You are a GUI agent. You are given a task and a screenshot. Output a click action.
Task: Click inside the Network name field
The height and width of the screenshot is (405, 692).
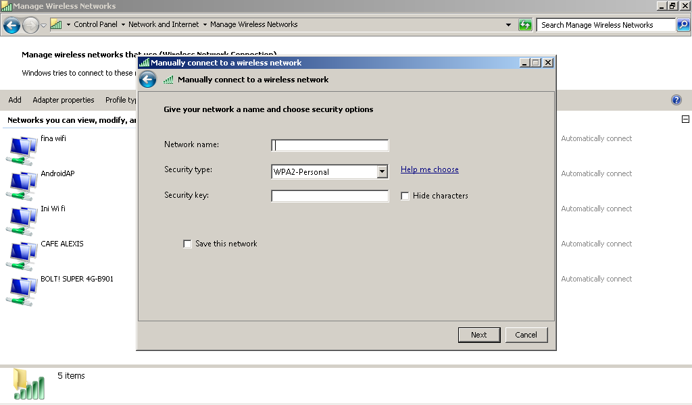[330, 145]
